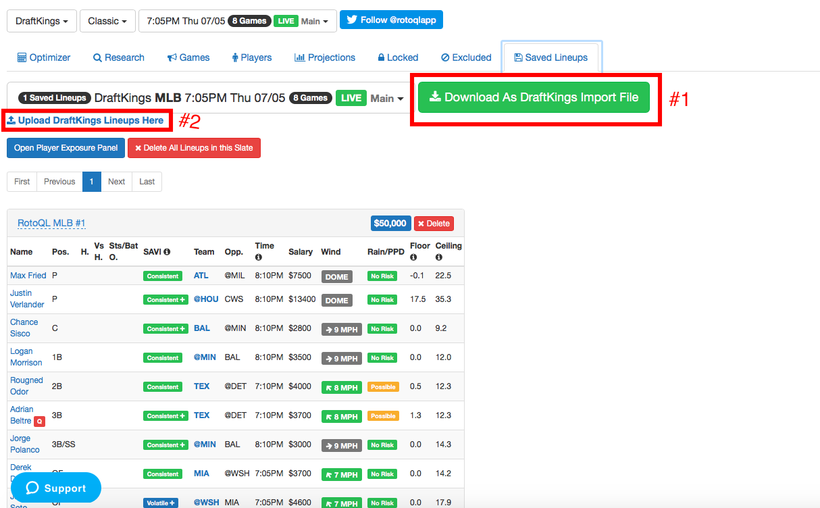The height and width of the screenshot is (508, 820).
Task: Click the 35.3 ceiling value
Action: pyautogui.click(x=443, y=299)
